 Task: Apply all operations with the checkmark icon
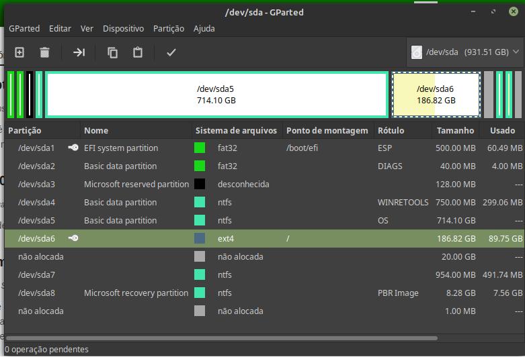(171, 52)
